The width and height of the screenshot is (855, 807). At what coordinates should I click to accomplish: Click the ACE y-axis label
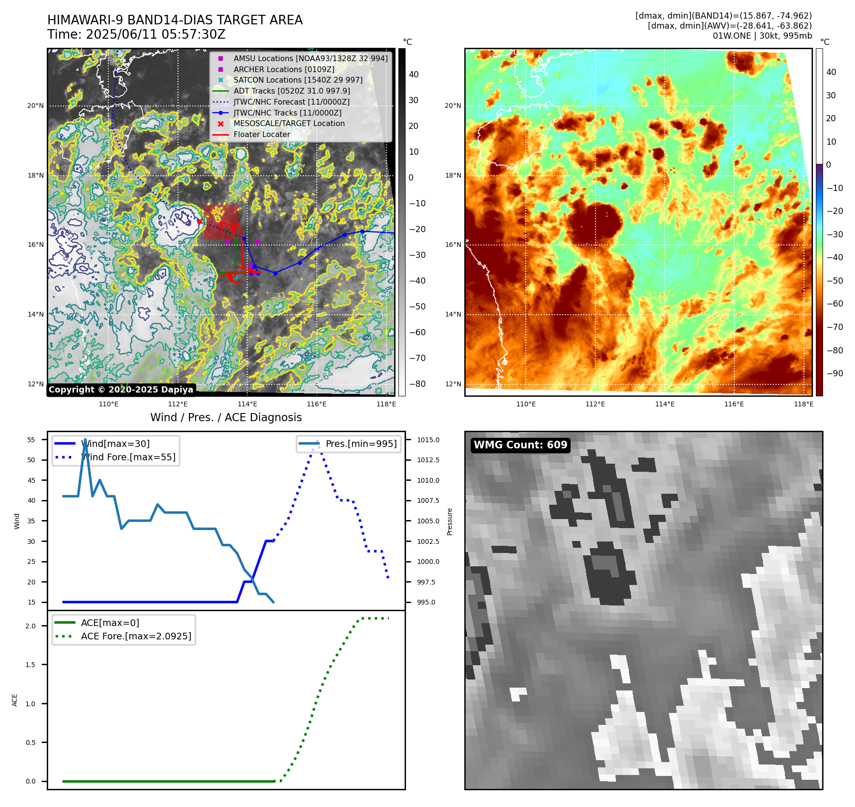(x=15, y=700)
